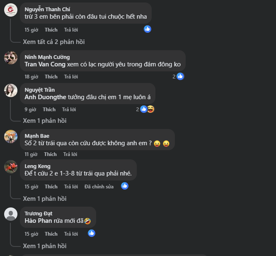This screenshot has height=256, width=276.
Task: Open Ninh Mạnh Cường's avatar
Action: tap(11, 57)
